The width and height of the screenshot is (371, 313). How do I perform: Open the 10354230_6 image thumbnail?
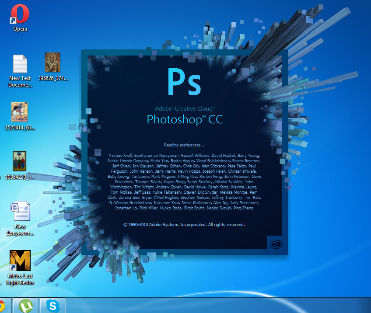tap(19, 161)
